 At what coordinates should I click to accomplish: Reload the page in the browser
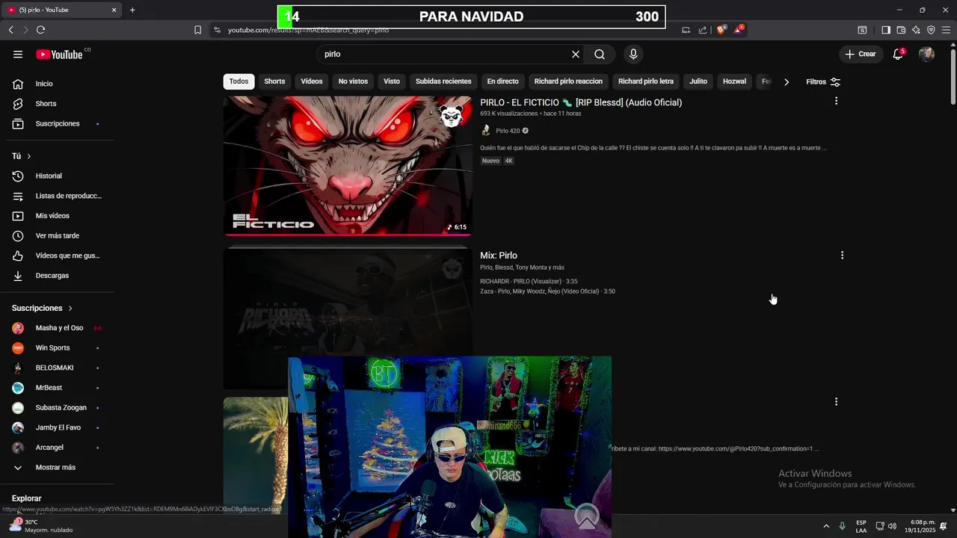[x=40, y=30]
